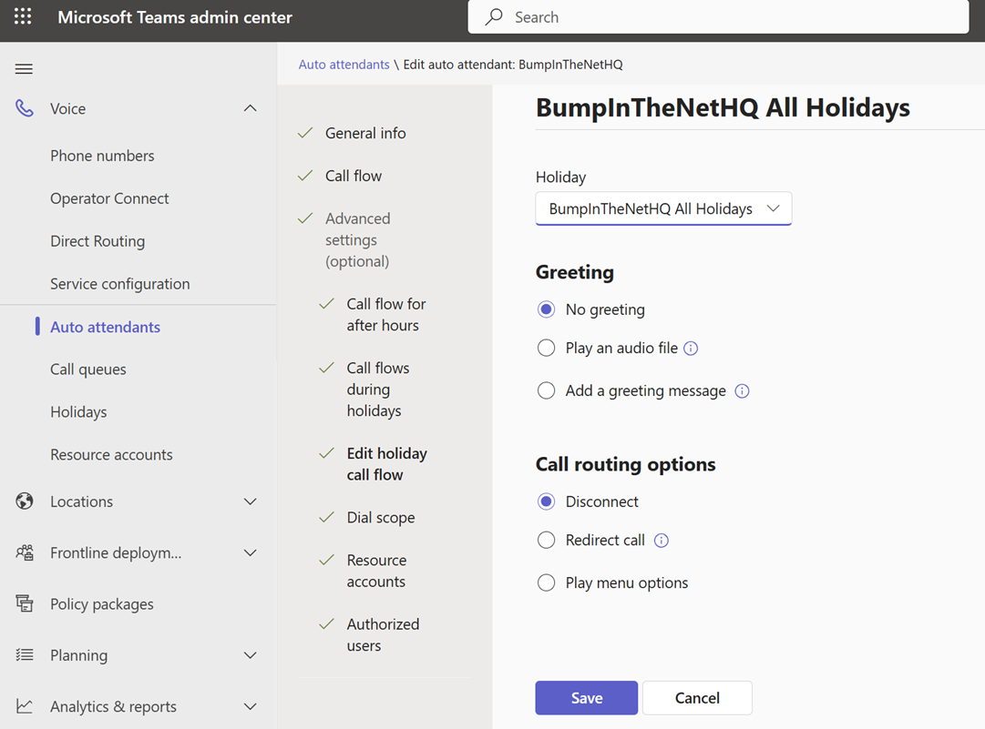Viewport: 985px width, 729px height.
Task: Open Call queues in the sidebar
Action: click(88, 370)
